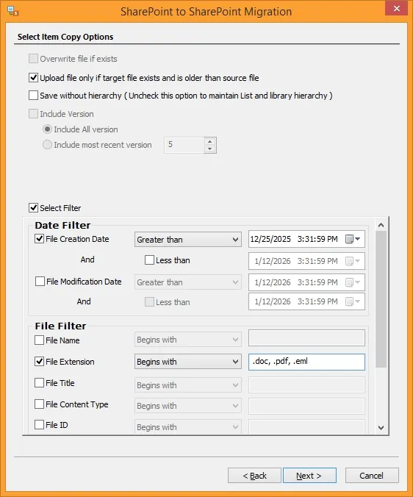
Task: Enable Less than under File Creation Date
Action: pyautogui.click(x=149, y=260)
